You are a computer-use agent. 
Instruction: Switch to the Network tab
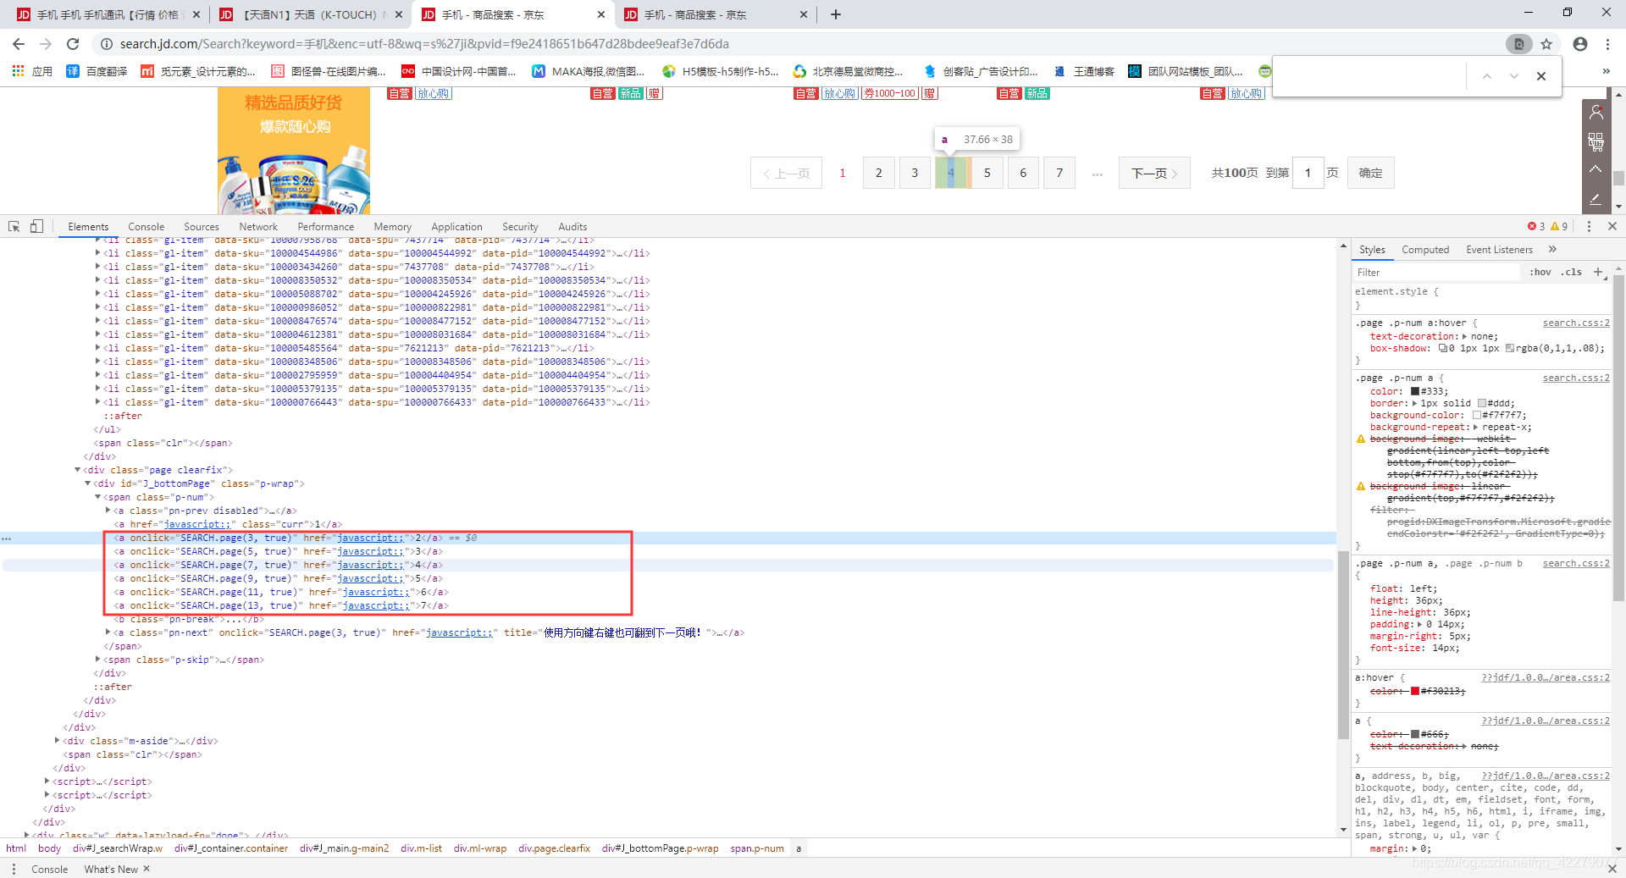tap(258, 227)
